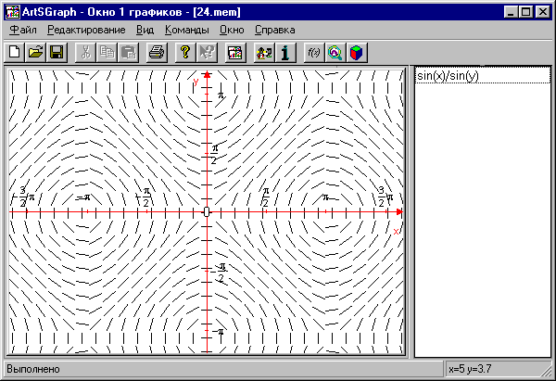Image resolution: width=556 pixels, height=381 pixels.
Task: Open the Команды menu
Action: click(186, 30)
